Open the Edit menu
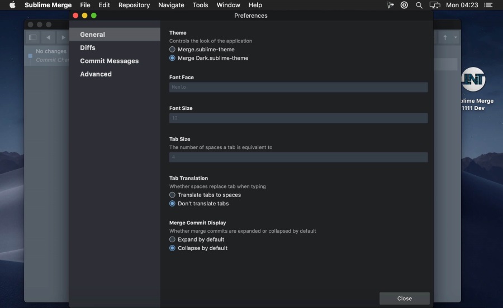The height and width of the screenshot is (308, 503). pos(104,5)
